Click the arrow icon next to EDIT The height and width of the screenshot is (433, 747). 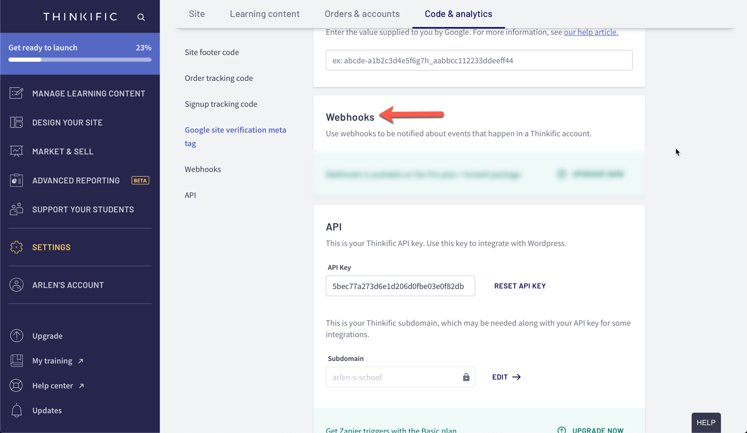click(516, 377)
